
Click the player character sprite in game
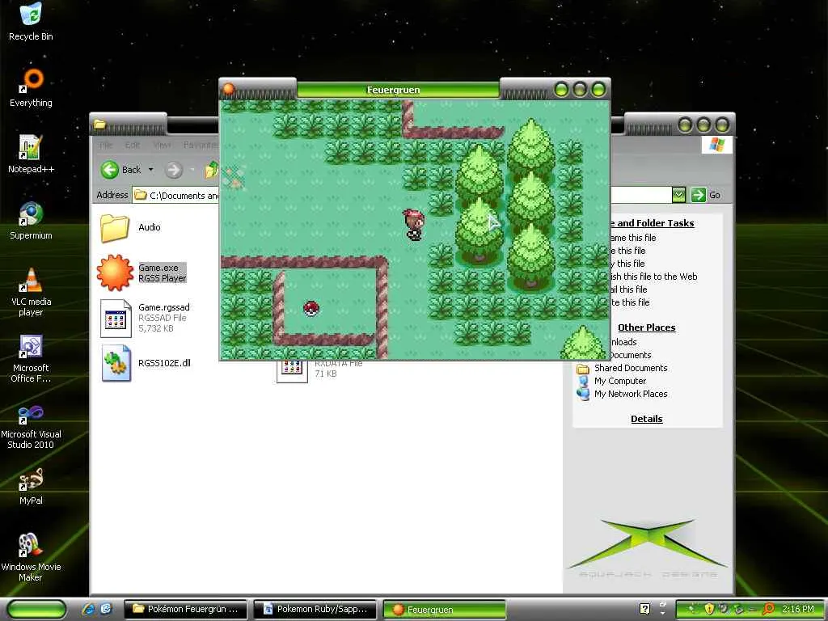click(414, 225)
